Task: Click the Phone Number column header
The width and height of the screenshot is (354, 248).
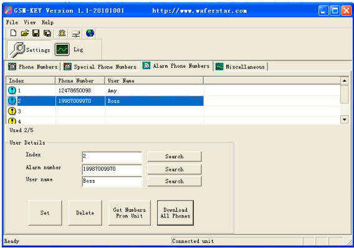Action: tap(80, 80)
